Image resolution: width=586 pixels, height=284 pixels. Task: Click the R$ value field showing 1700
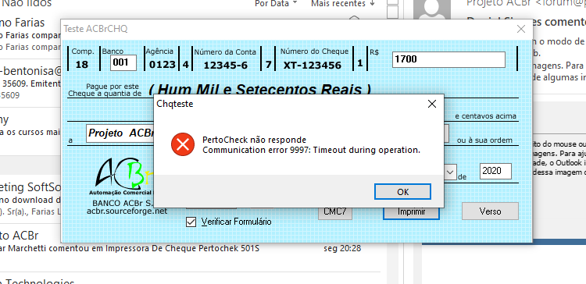[x=448, y=60]
